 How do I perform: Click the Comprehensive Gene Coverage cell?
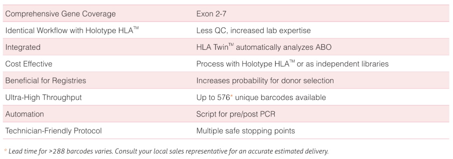(x=60, y=14)
